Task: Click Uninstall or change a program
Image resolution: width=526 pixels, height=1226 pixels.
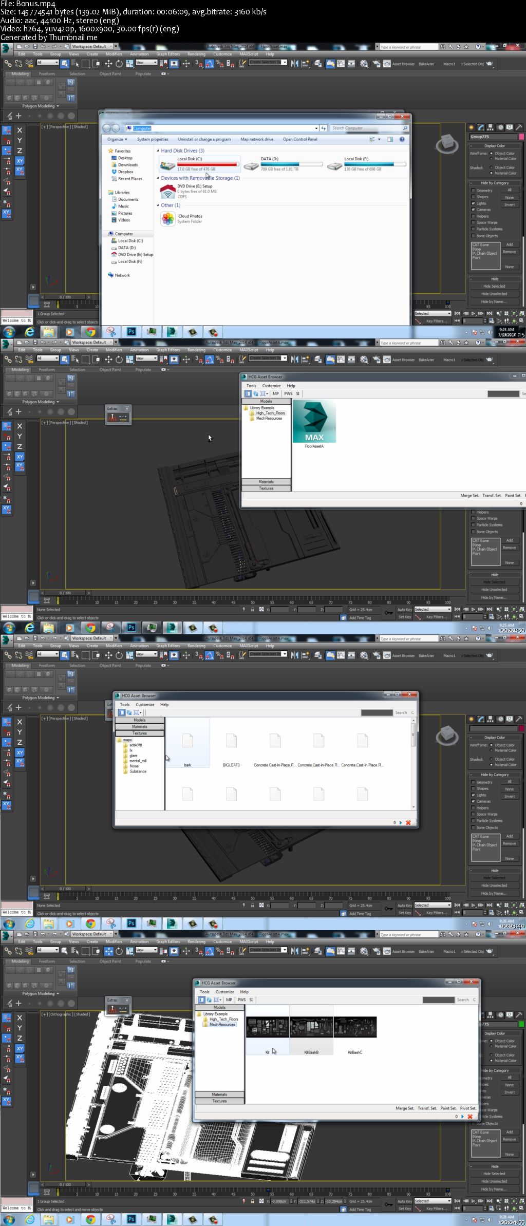Action: coord(204,139)
